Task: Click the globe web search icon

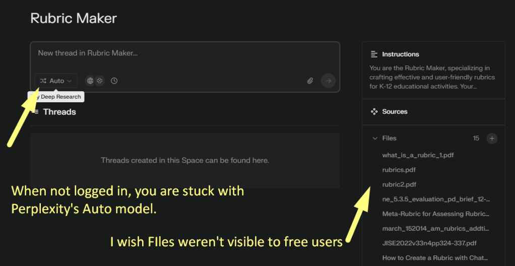Action: pos(90,81)
